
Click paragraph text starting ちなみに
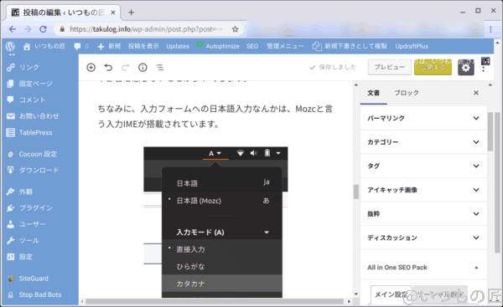coord(215,116)
